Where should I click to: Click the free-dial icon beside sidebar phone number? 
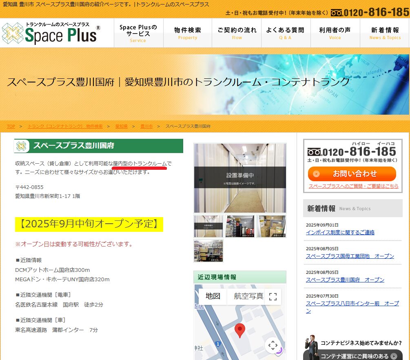(314, 152)
